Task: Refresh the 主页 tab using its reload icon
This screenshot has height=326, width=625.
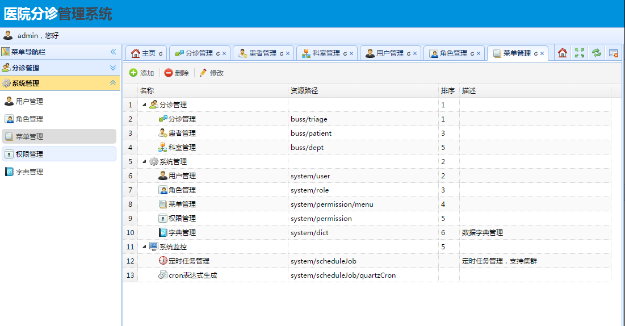Action: pyautogui.click(x=161, y=53)
